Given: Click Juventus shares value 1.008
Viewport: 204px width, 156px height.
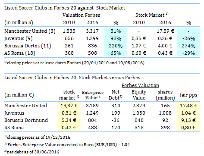Looking at the screenshot, I should (x=165, y=113).
